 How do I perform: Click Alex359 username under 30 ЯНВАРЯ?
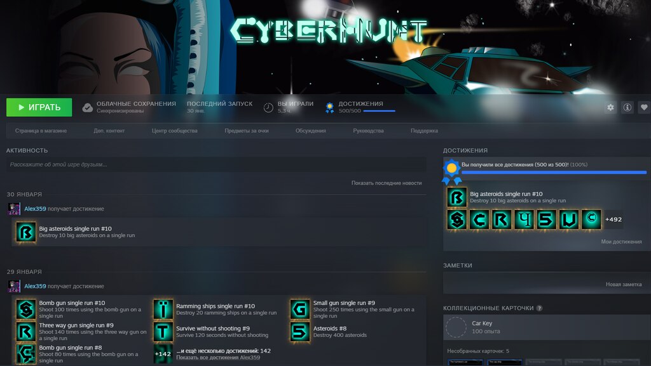pos(35,209)
